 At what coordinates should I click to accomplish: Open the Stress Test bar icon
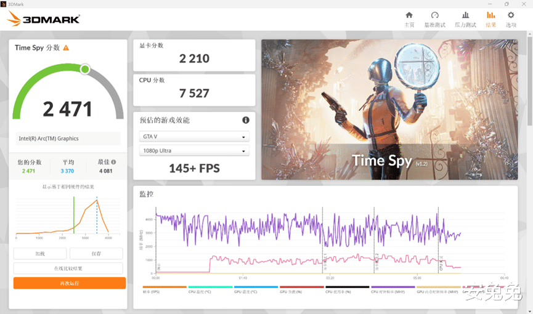click(465, 15)
